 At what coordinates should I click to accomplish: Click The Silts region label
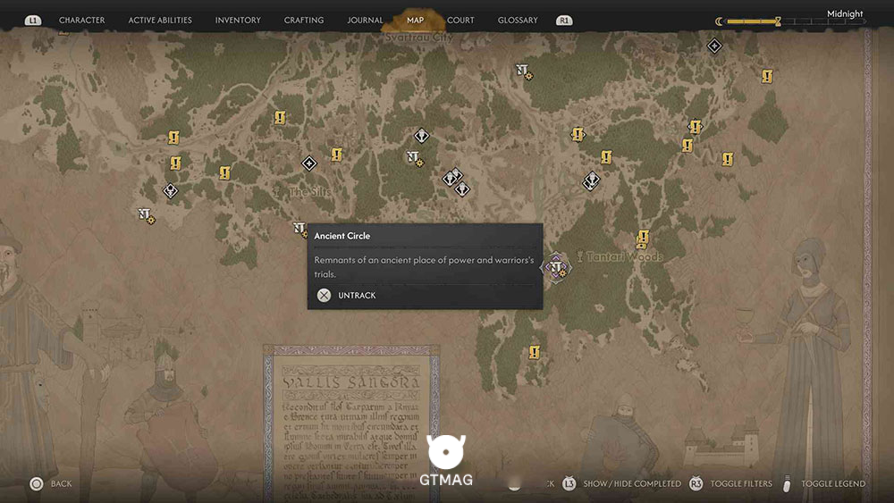click(309, 192)
